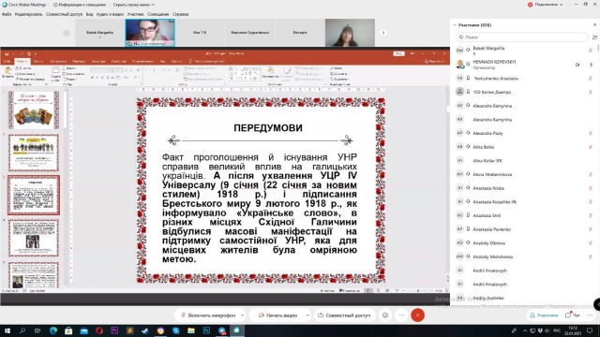Click the Windows Start button
This screenshot has height=337, width=600.
point(7,330)
